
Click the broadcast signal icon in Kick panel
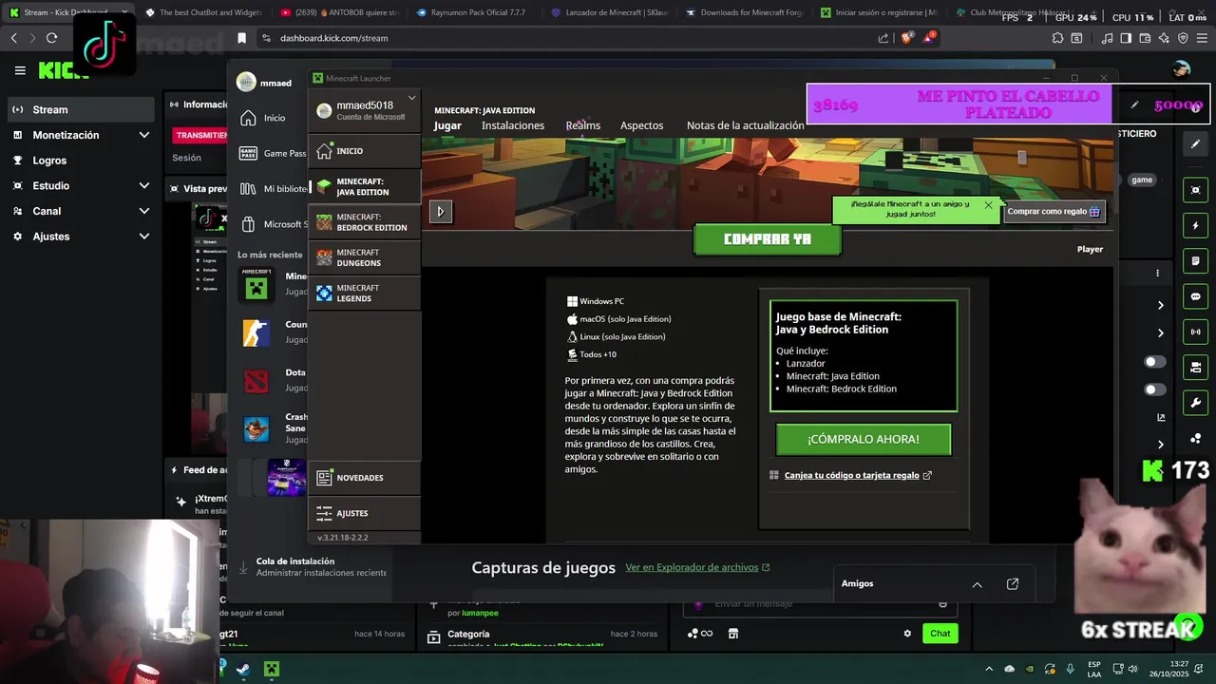click(1195, 332)
